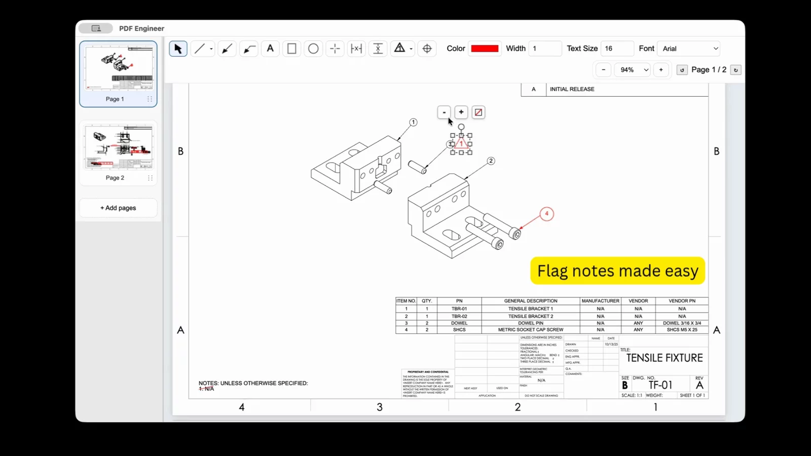This screenshot has width=811, height=456.
Task: Open the line tool options arrow
Action: coord(211,49)
